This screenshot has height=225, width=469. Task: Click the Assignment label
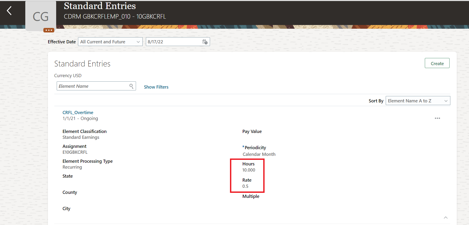click(x=75, y=146)
